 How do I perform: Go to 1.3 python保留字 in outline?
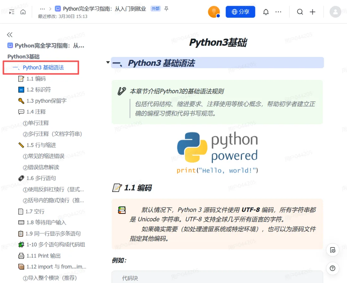[x=42, y=101]
